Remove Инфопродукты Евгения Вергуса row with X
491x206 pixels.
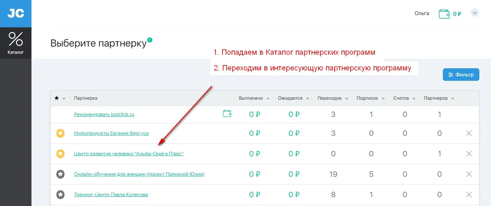pyautogui.click(x=469, y=133)
